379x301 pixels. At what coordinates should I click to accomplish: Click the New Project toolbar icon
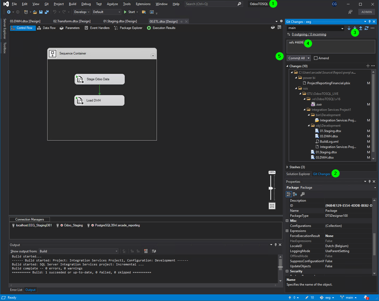tap(26, 12)
